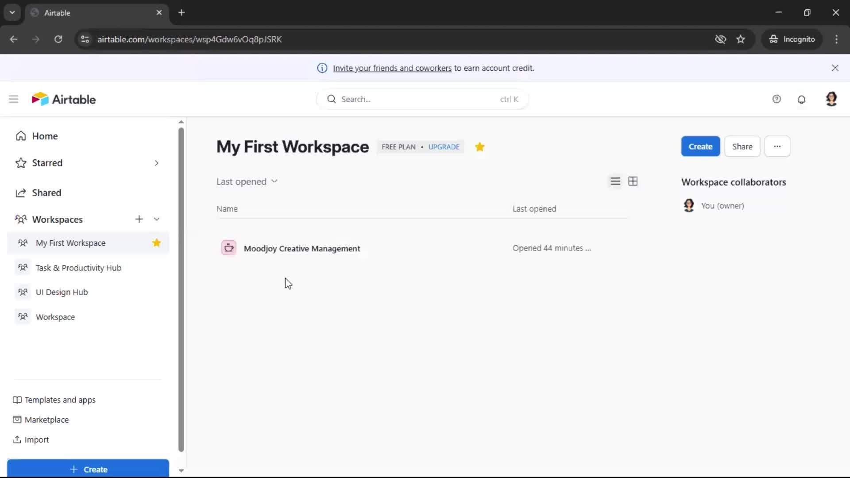850x478 pixels.
Task: Open site information icon in address bar
Action: coord(85,39)
